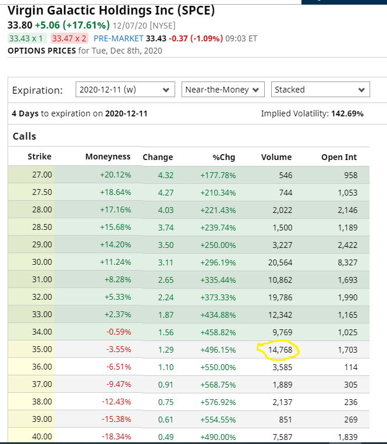Click the percent change value +576.92%
This screenshot has width=387, height=444.
pyautogui.click(x=218, y=402)
